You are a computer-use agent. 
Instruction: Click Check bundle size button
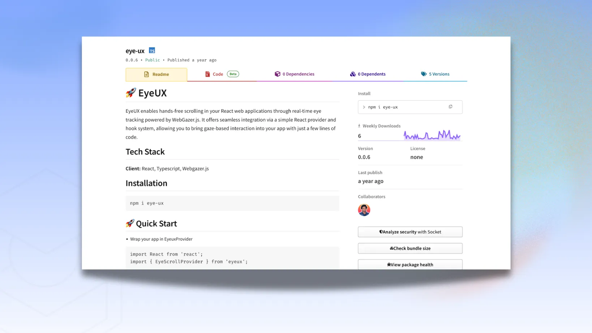[x=410, y=248]
